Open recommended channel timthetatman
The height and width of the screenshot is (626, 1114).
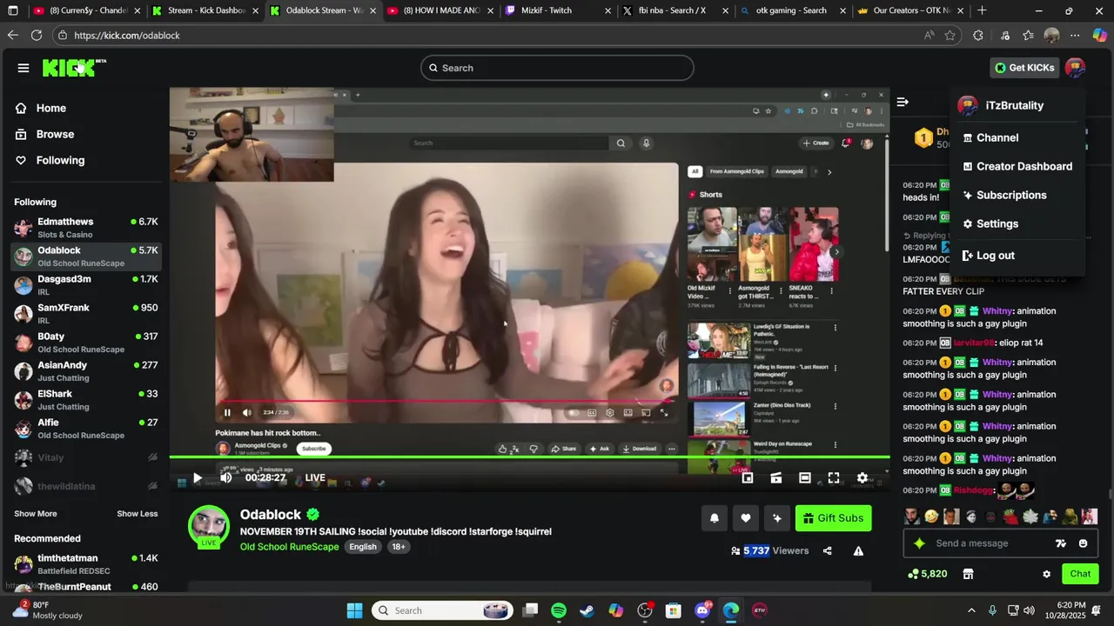85,564
